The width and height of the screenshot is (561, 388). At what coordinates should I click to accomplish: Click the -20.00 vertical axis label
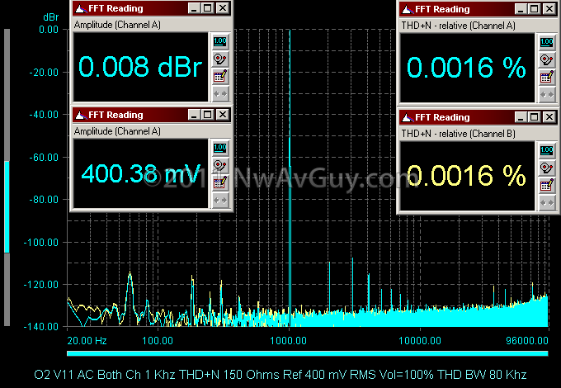[44, 73]
